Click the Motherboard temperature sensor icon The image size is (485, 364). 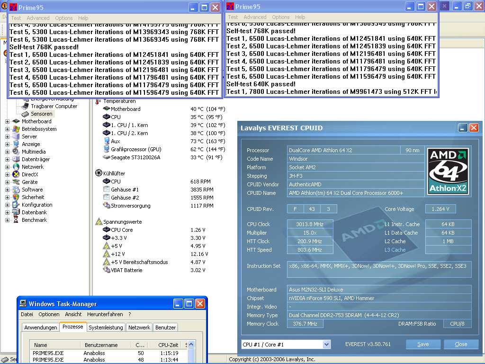click(x=107, y=109)
